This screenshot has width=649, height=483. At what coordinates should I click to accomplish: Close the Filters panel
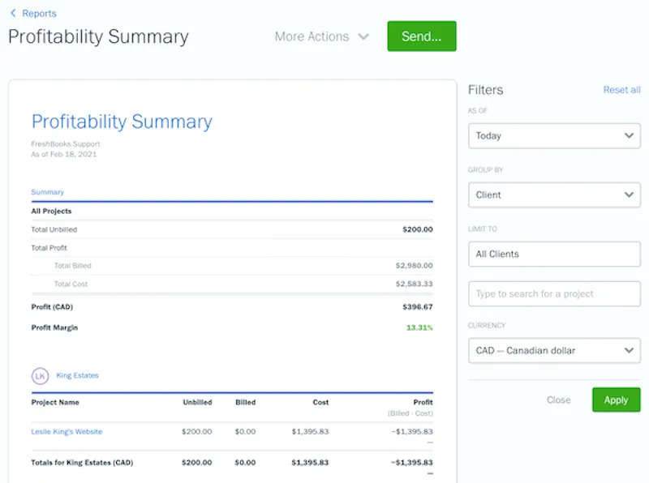tap(558, 400)
